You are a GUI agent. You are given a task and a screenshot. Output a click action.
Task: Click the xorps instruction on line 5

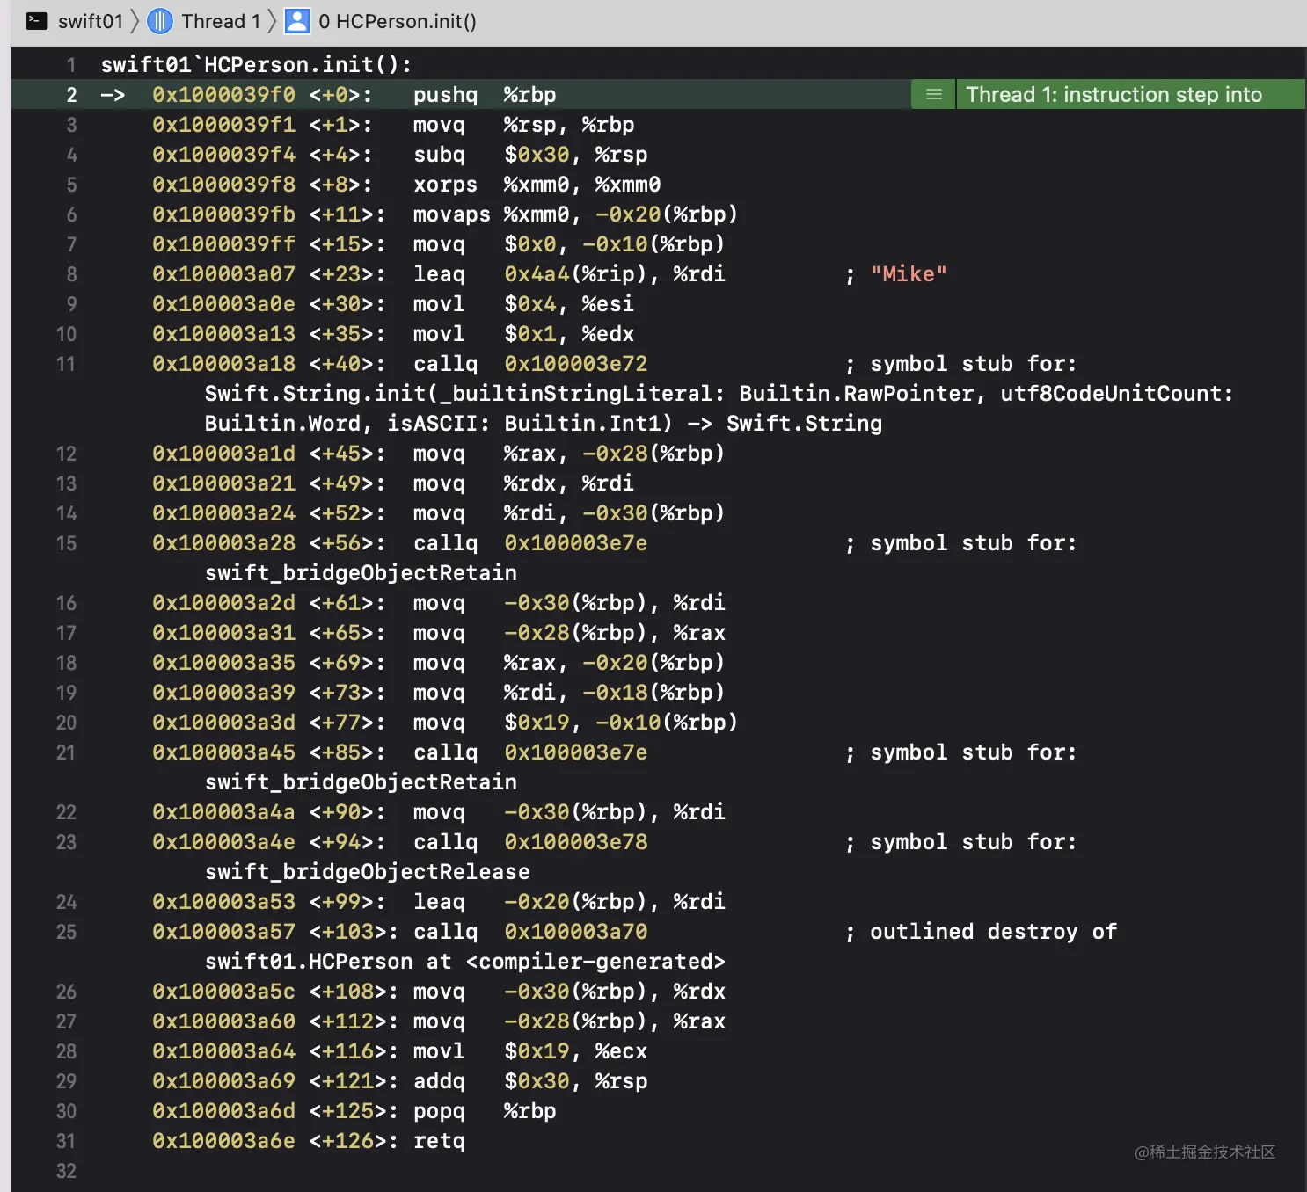(445, 185)
